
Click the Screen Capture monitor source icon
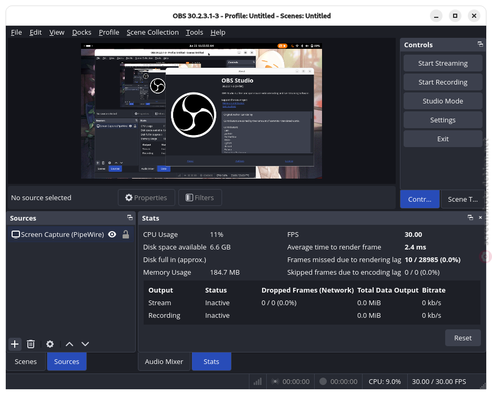point(16,234)
